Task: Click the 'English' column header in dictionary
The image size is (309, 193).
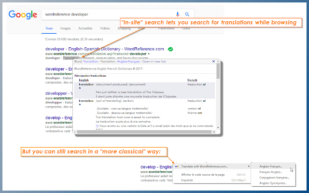Action: point(84,80)
